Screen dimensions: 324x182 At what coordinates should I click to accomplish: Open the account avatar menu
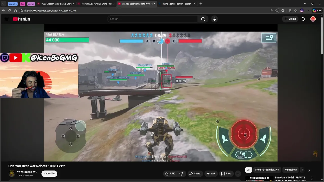313,19
